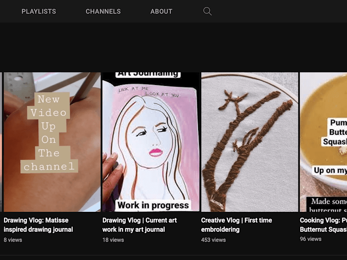The height and width of the screenshot is (260, 347).
Task: Switch to the PLAYLISTS tab
Action: click(x=39, y=12)
